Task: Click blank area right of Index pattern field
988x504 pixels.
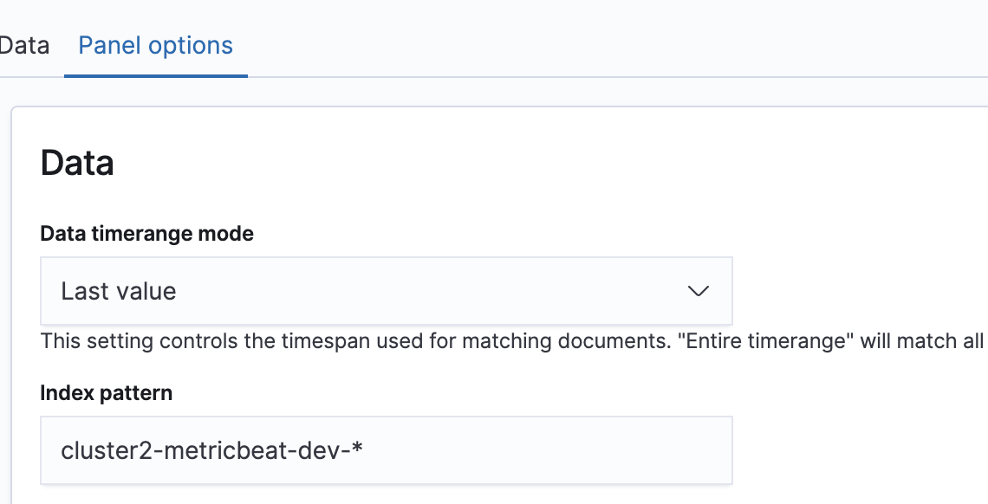Action: tap(858, 450)
